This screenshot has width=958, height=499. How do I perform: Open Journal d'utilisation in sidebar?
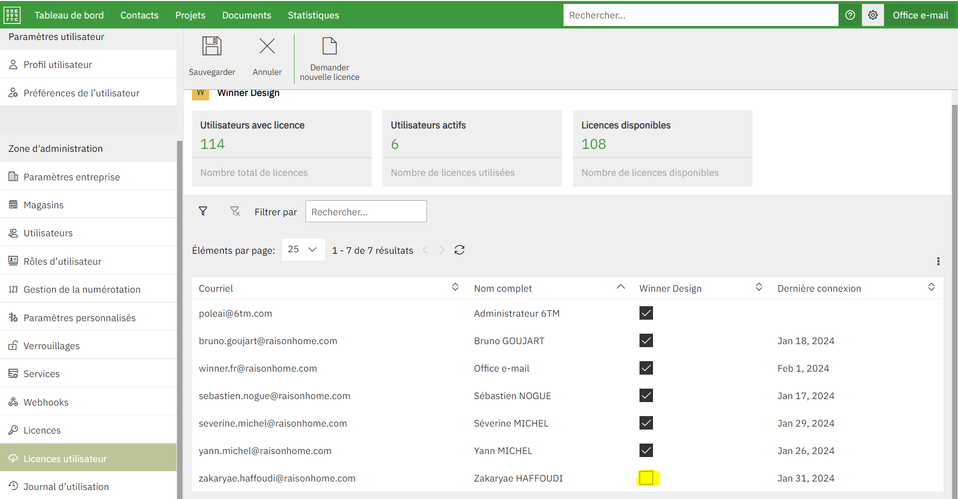coord(66,487)
